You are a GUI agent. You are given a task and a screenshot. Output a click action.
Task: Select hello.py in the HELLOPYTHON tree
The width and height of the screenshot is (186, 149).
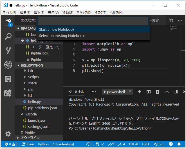[x=39, y=102]
